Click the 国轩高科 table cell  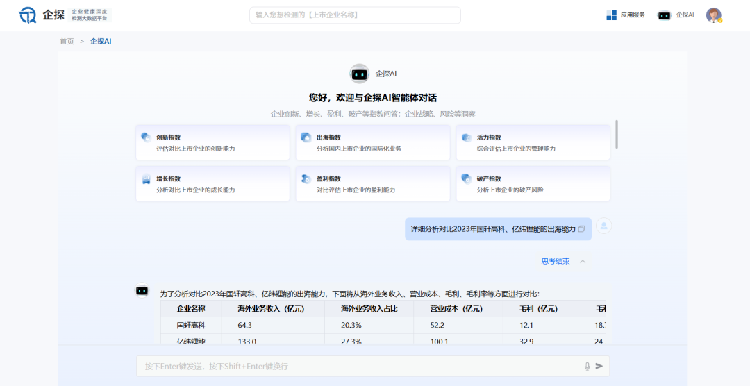(191, 326)
